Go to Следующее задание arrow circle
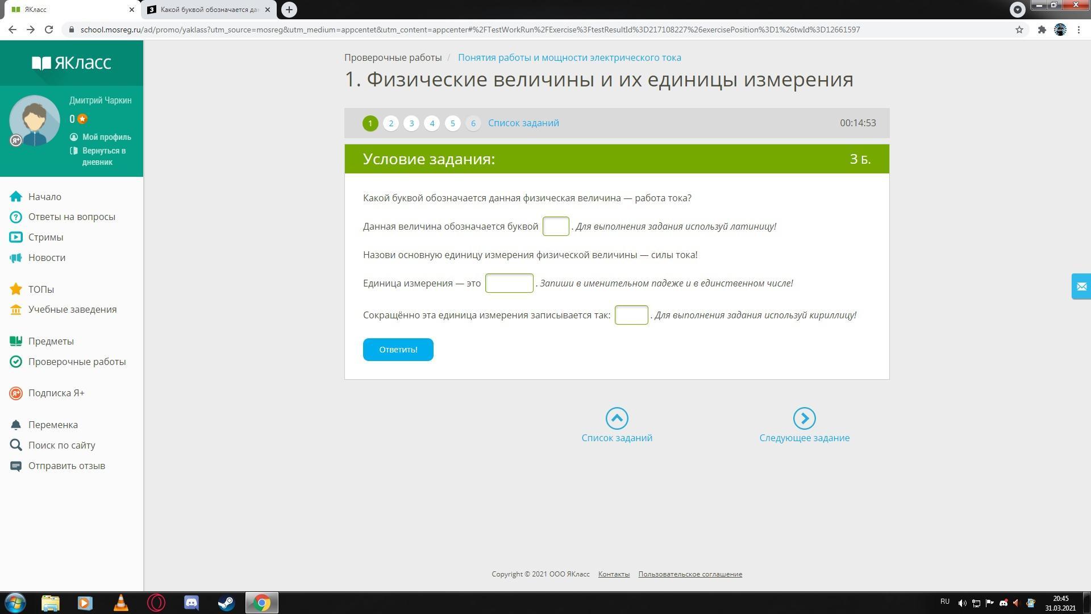This screenshot has width=1091, height=614. 804,418
